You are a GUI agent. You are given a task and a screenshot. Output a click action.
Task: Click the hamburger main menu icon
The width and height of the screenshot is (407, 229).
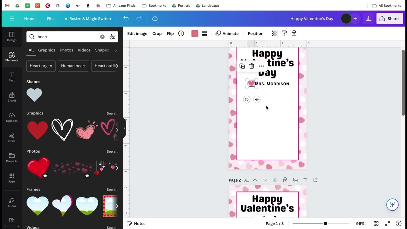[x=12, y=18]
